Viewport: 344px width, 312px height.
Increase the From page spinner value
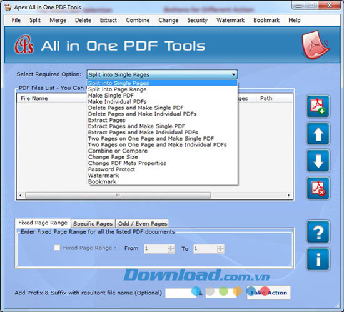(171, 247)
